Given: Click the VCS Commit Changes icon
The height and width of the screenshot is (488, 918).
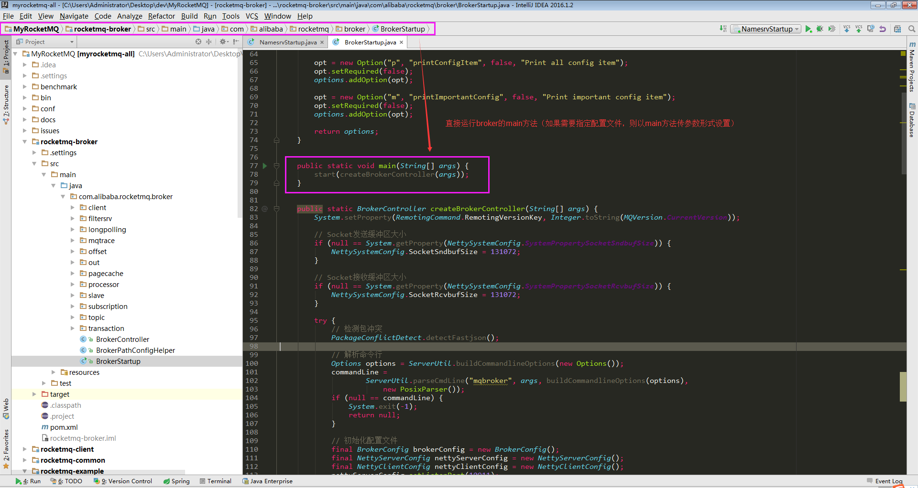Looking at the screenshot, I should click(x=859, y=29).
